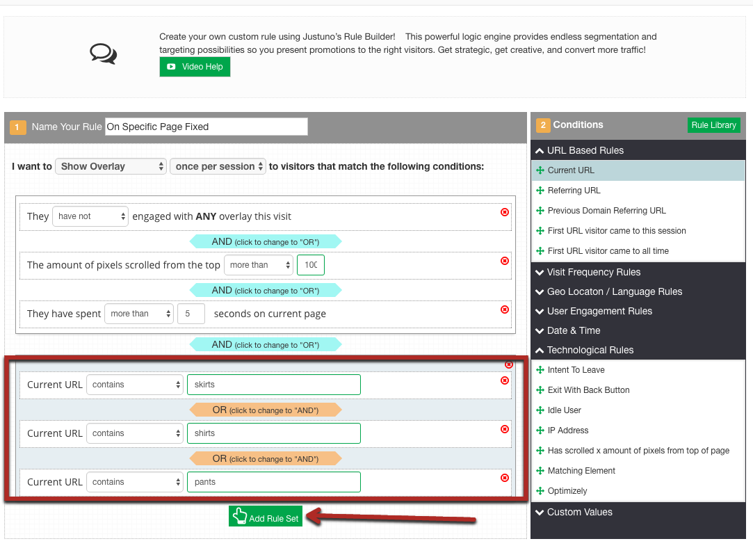
Task: Open the Rule Library
Action: 713,125
